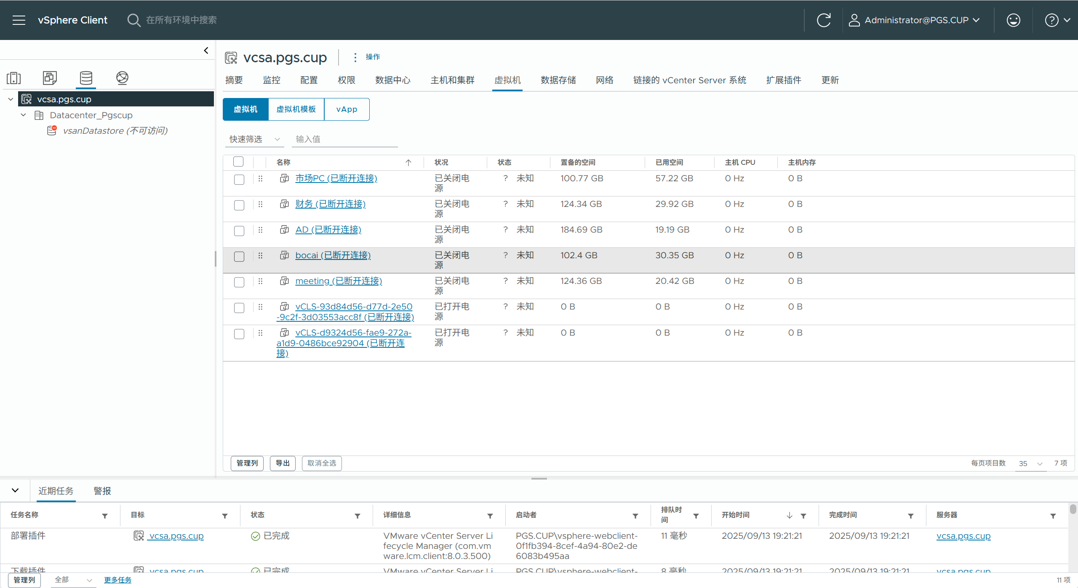This screenshot has height=588, width=1078.
Task: Switch to VMs and Templates inventory icon
Action: 50,78
